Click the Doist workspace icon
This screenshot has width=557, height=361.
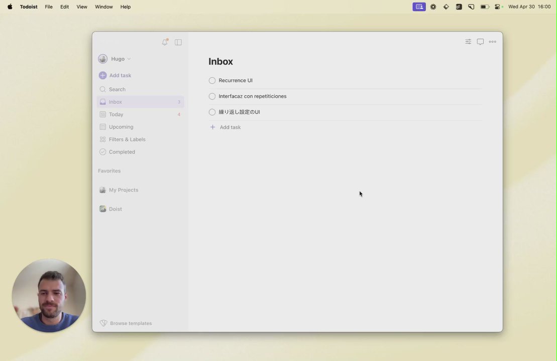(x=102, y=209)
